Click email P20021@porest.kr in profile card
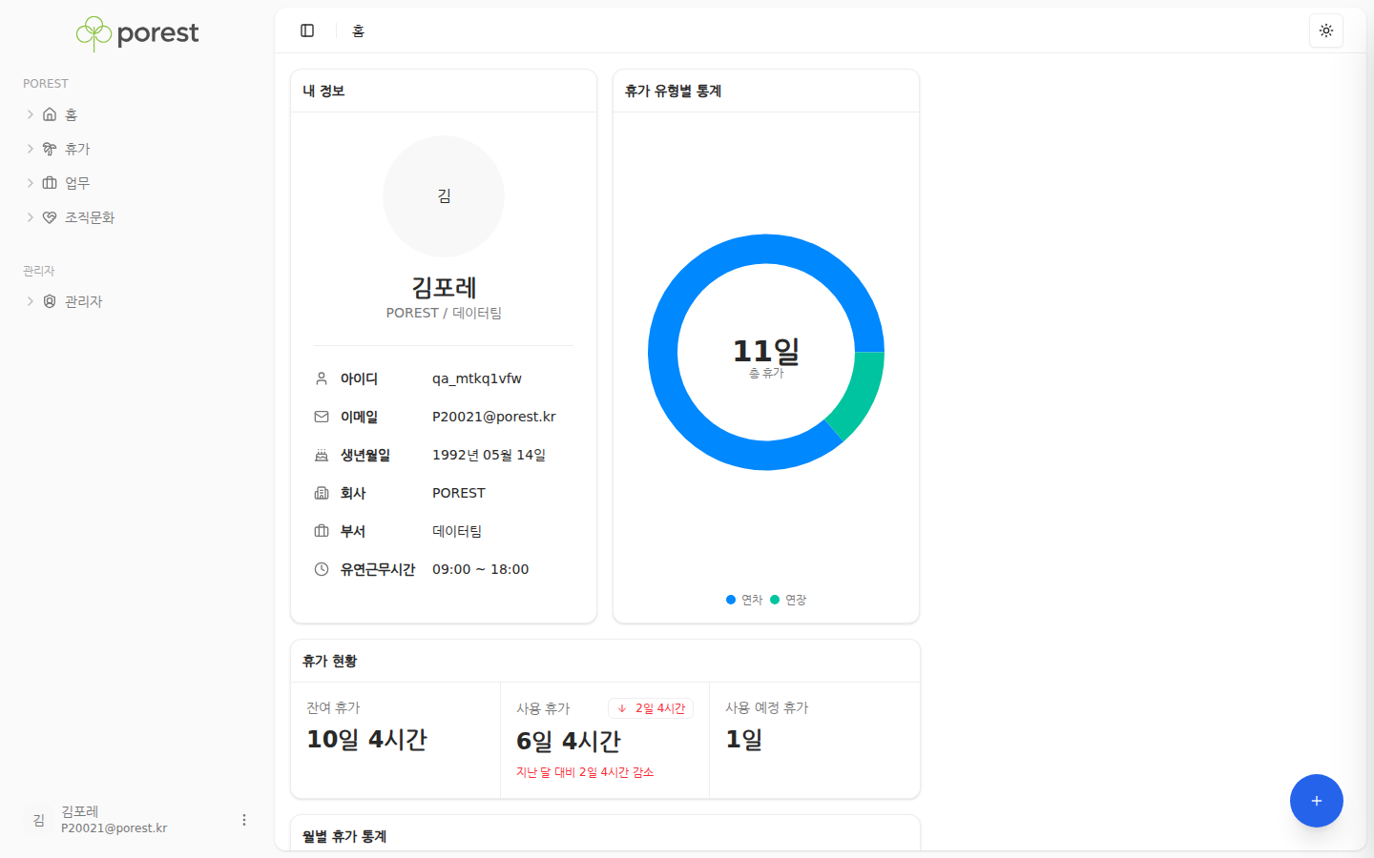 pos(494,417)
